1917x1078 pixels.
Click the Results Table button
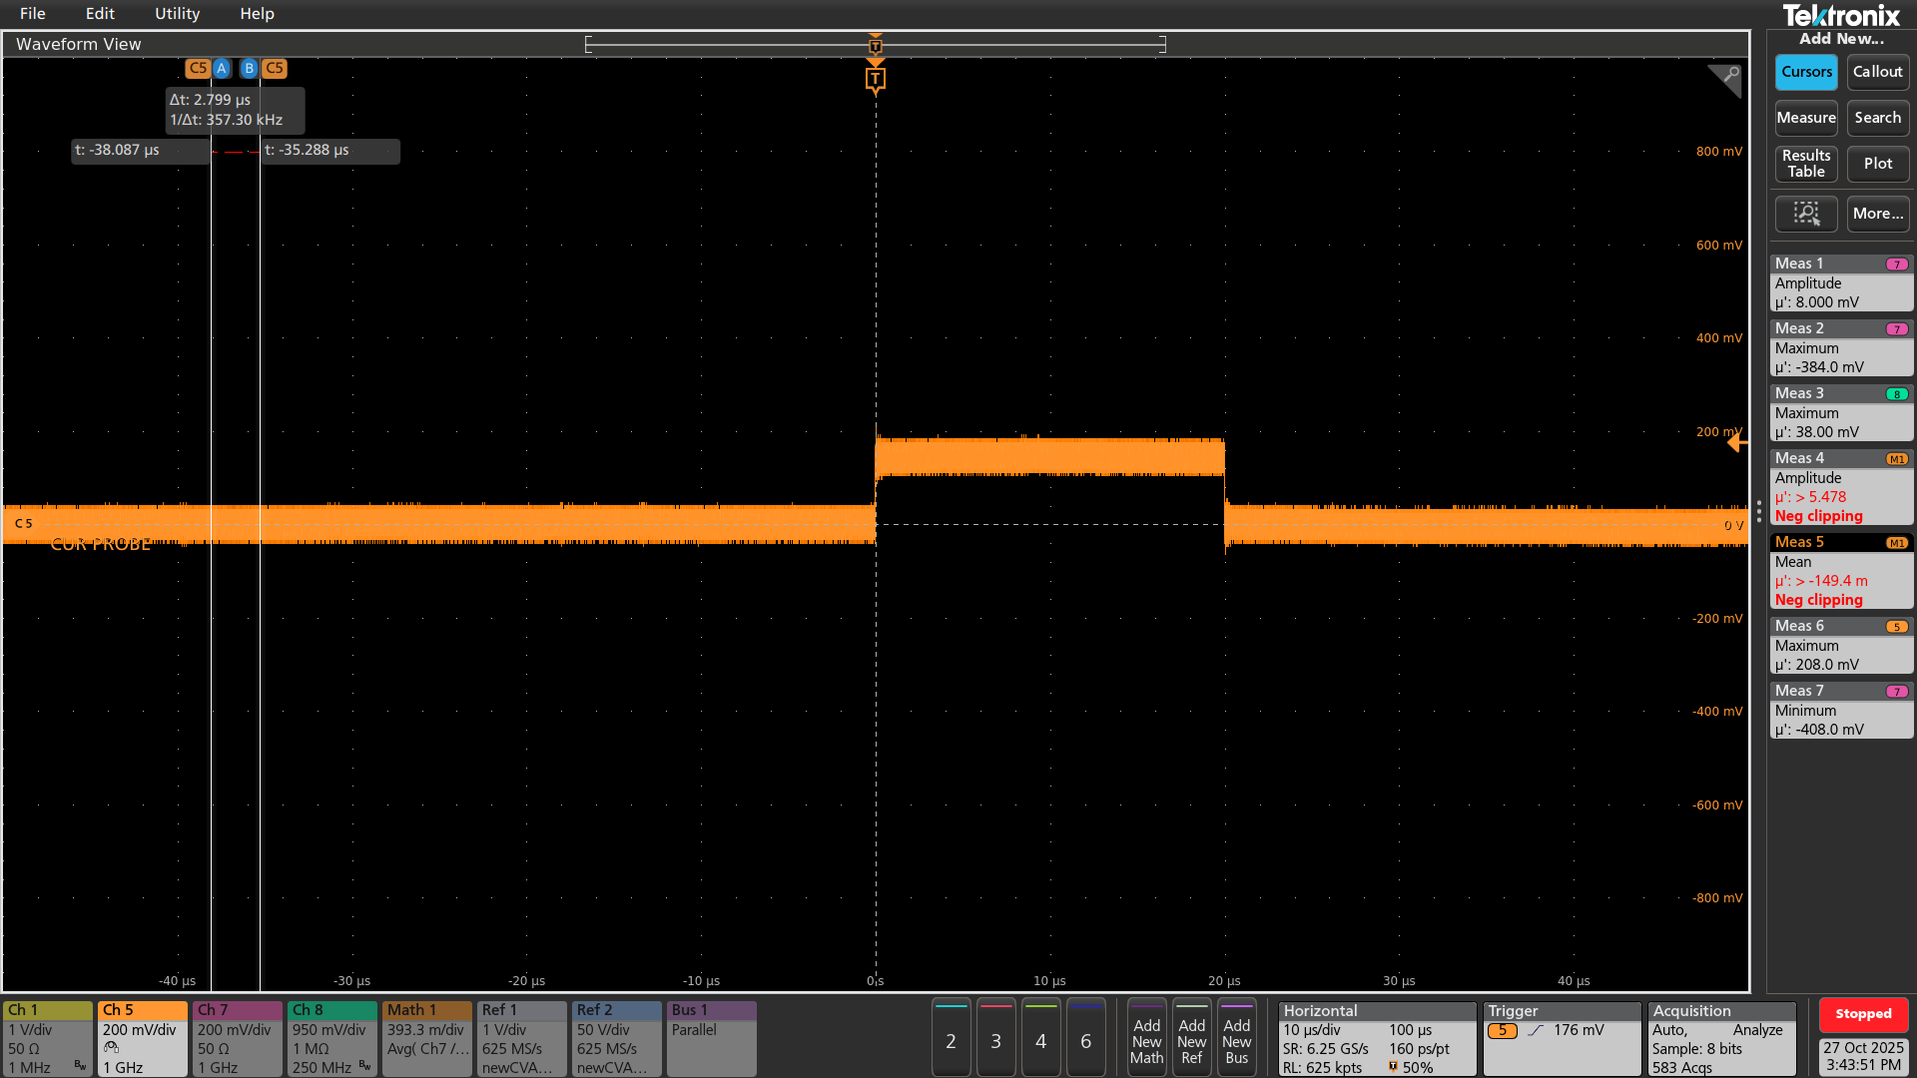tap(1805, 164)
